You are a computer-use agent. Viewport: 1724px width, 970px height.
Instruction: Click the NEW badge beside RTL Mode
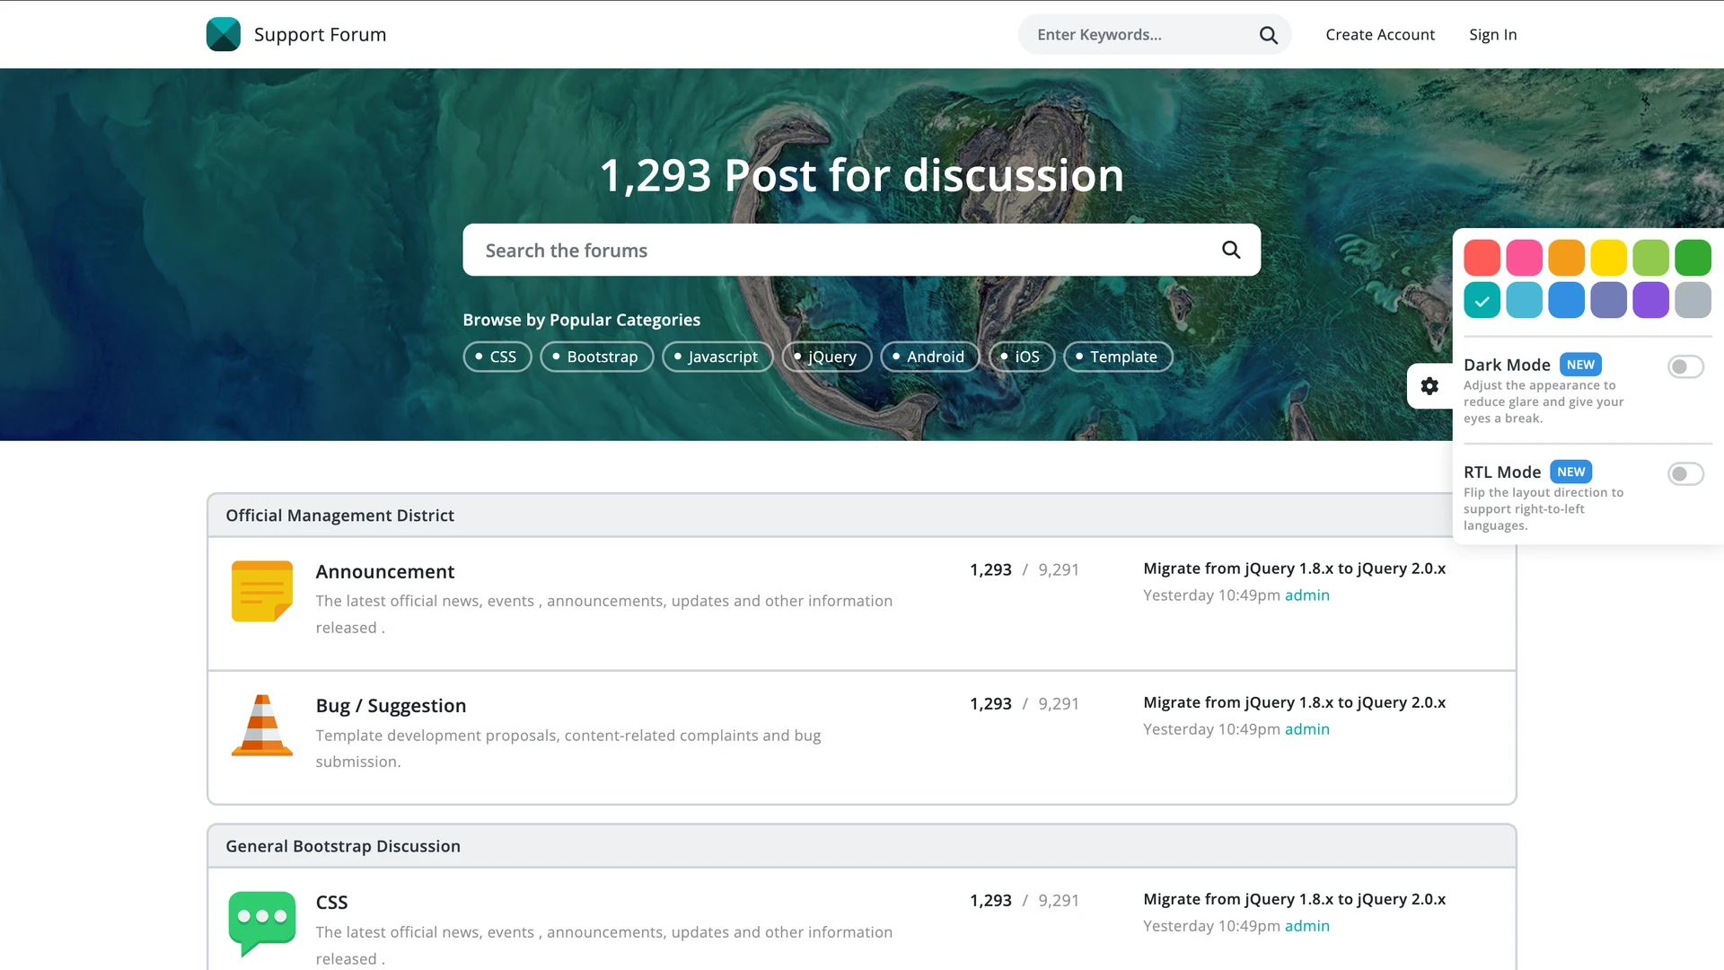pyautogui.click(x=1570, y=472)
